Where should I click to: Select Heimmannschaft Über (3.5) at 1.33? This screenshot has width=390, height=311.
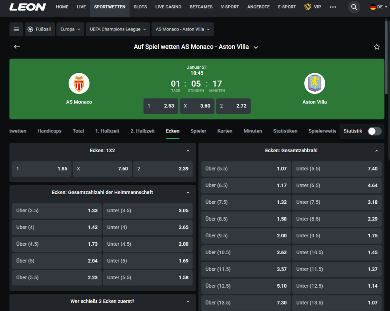[57, 211]
